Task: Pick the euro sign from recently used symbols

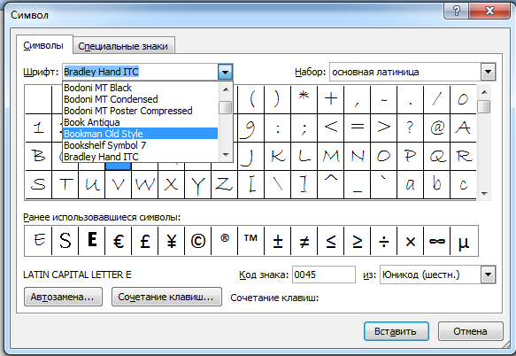Action: coord(118,241)
